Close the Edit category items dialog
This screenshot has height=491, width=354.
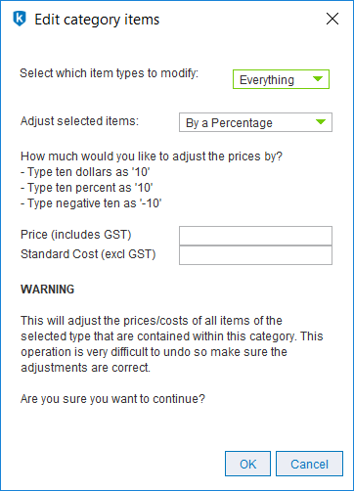[332, 19]
